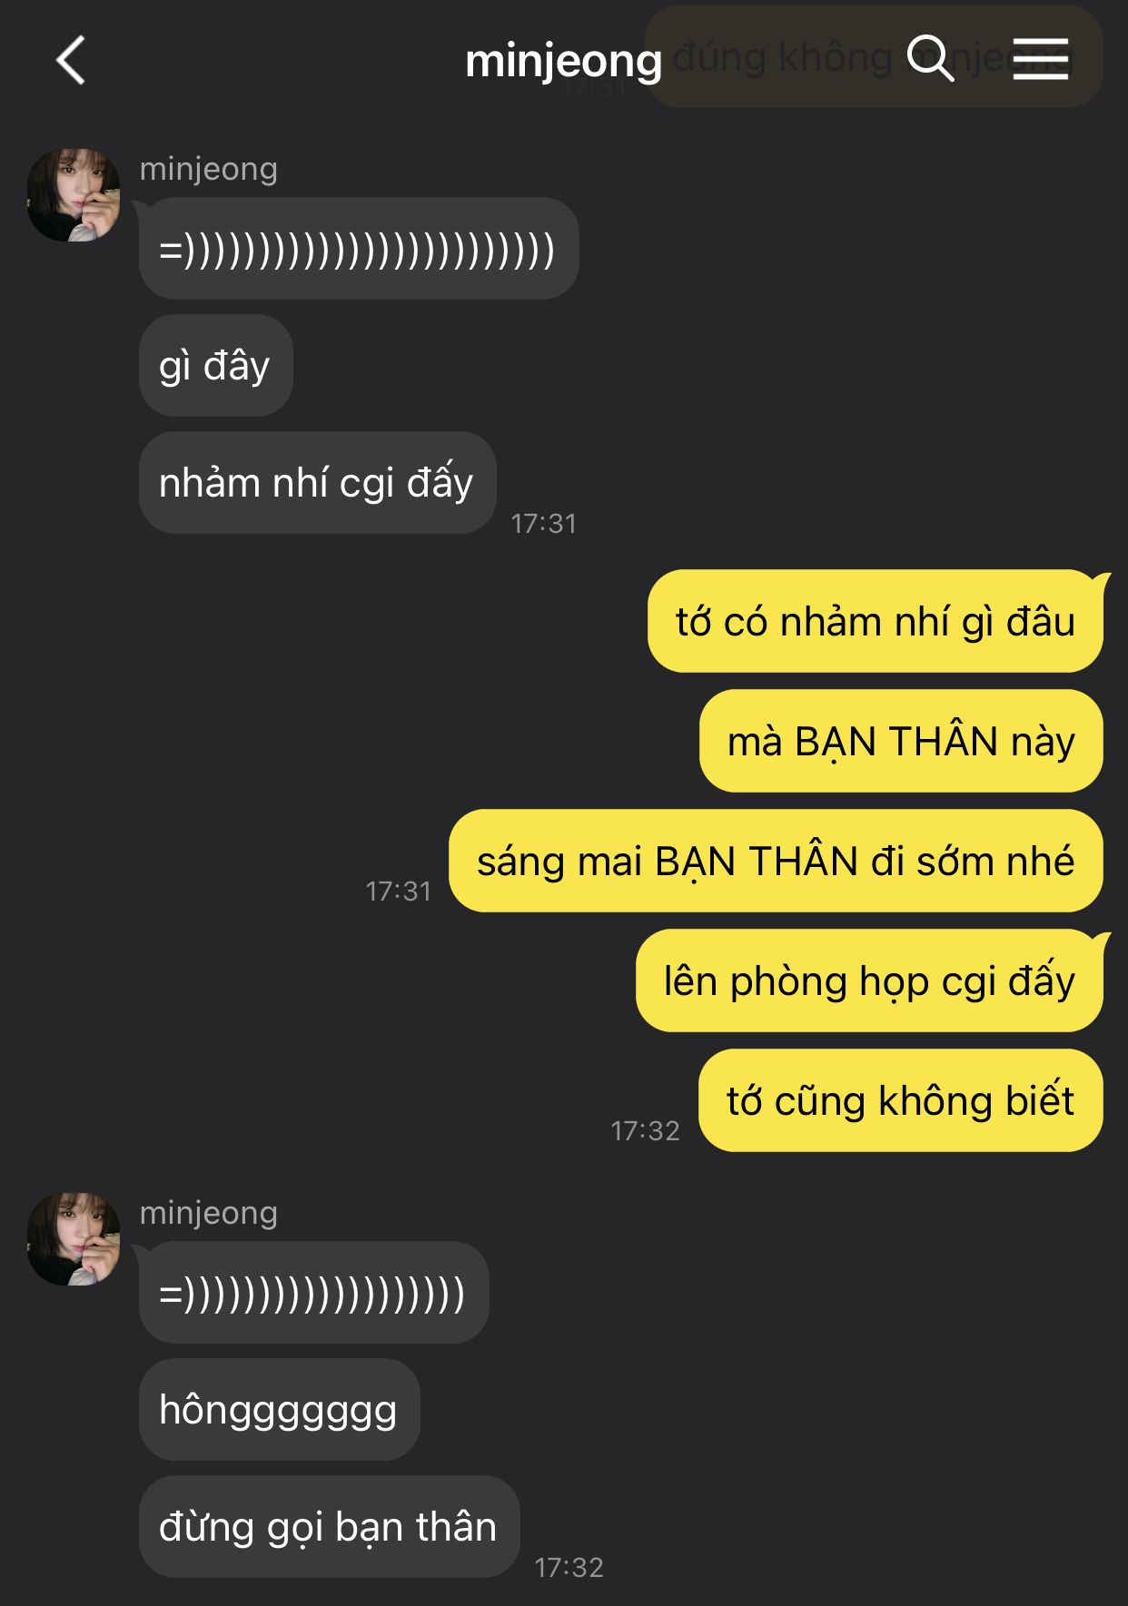Tap minjeong's upper profile avatar
The width and height of the screenshot is (1128, 1606).
tap(74, 195)
